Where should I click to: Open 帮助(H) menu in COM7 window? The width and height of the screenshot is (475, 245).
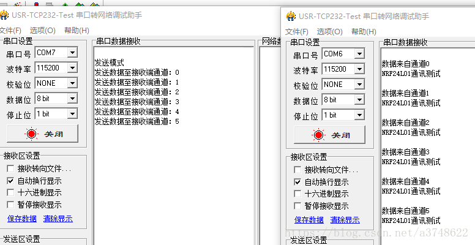pos(77,31)
